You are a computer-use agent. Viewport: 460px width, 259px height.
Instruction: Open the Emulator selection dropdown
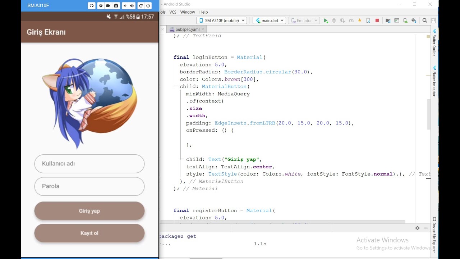pyautogui.click(x=304, y=21)
